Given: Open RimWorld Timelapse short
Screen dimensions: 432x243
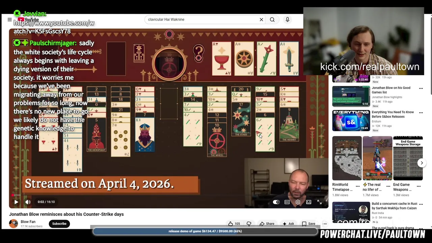Looking at the screenshot, I should point(347,158).
